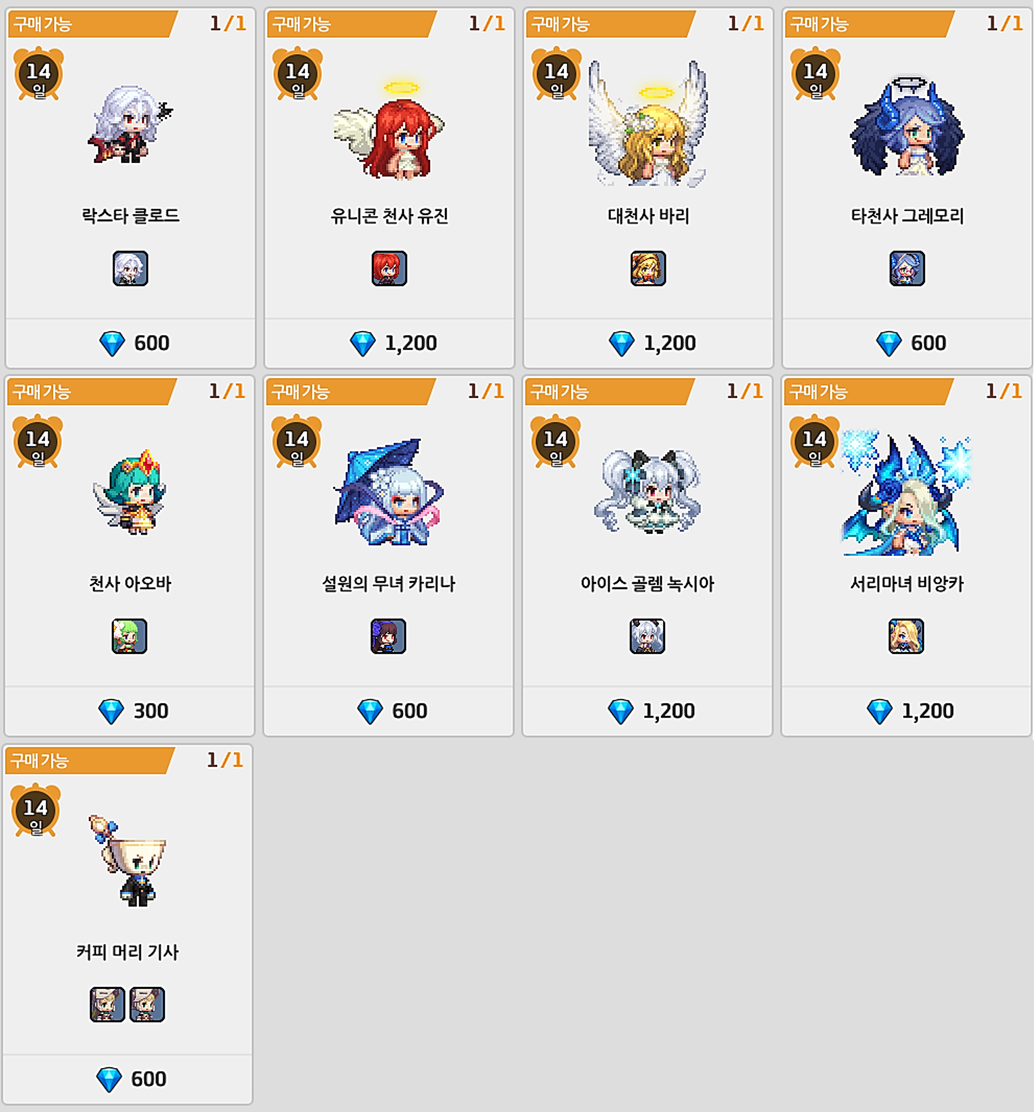The image size is (1034, 1112).
Task: Select the 대천사 바리 winged costume sprite
Action: (x=648, y=124)
